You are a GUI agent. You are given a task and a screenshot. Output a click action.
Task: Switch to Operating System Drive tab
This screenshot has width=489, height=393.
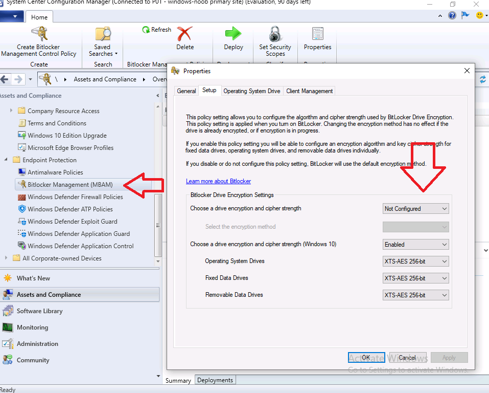click(252, 91)
